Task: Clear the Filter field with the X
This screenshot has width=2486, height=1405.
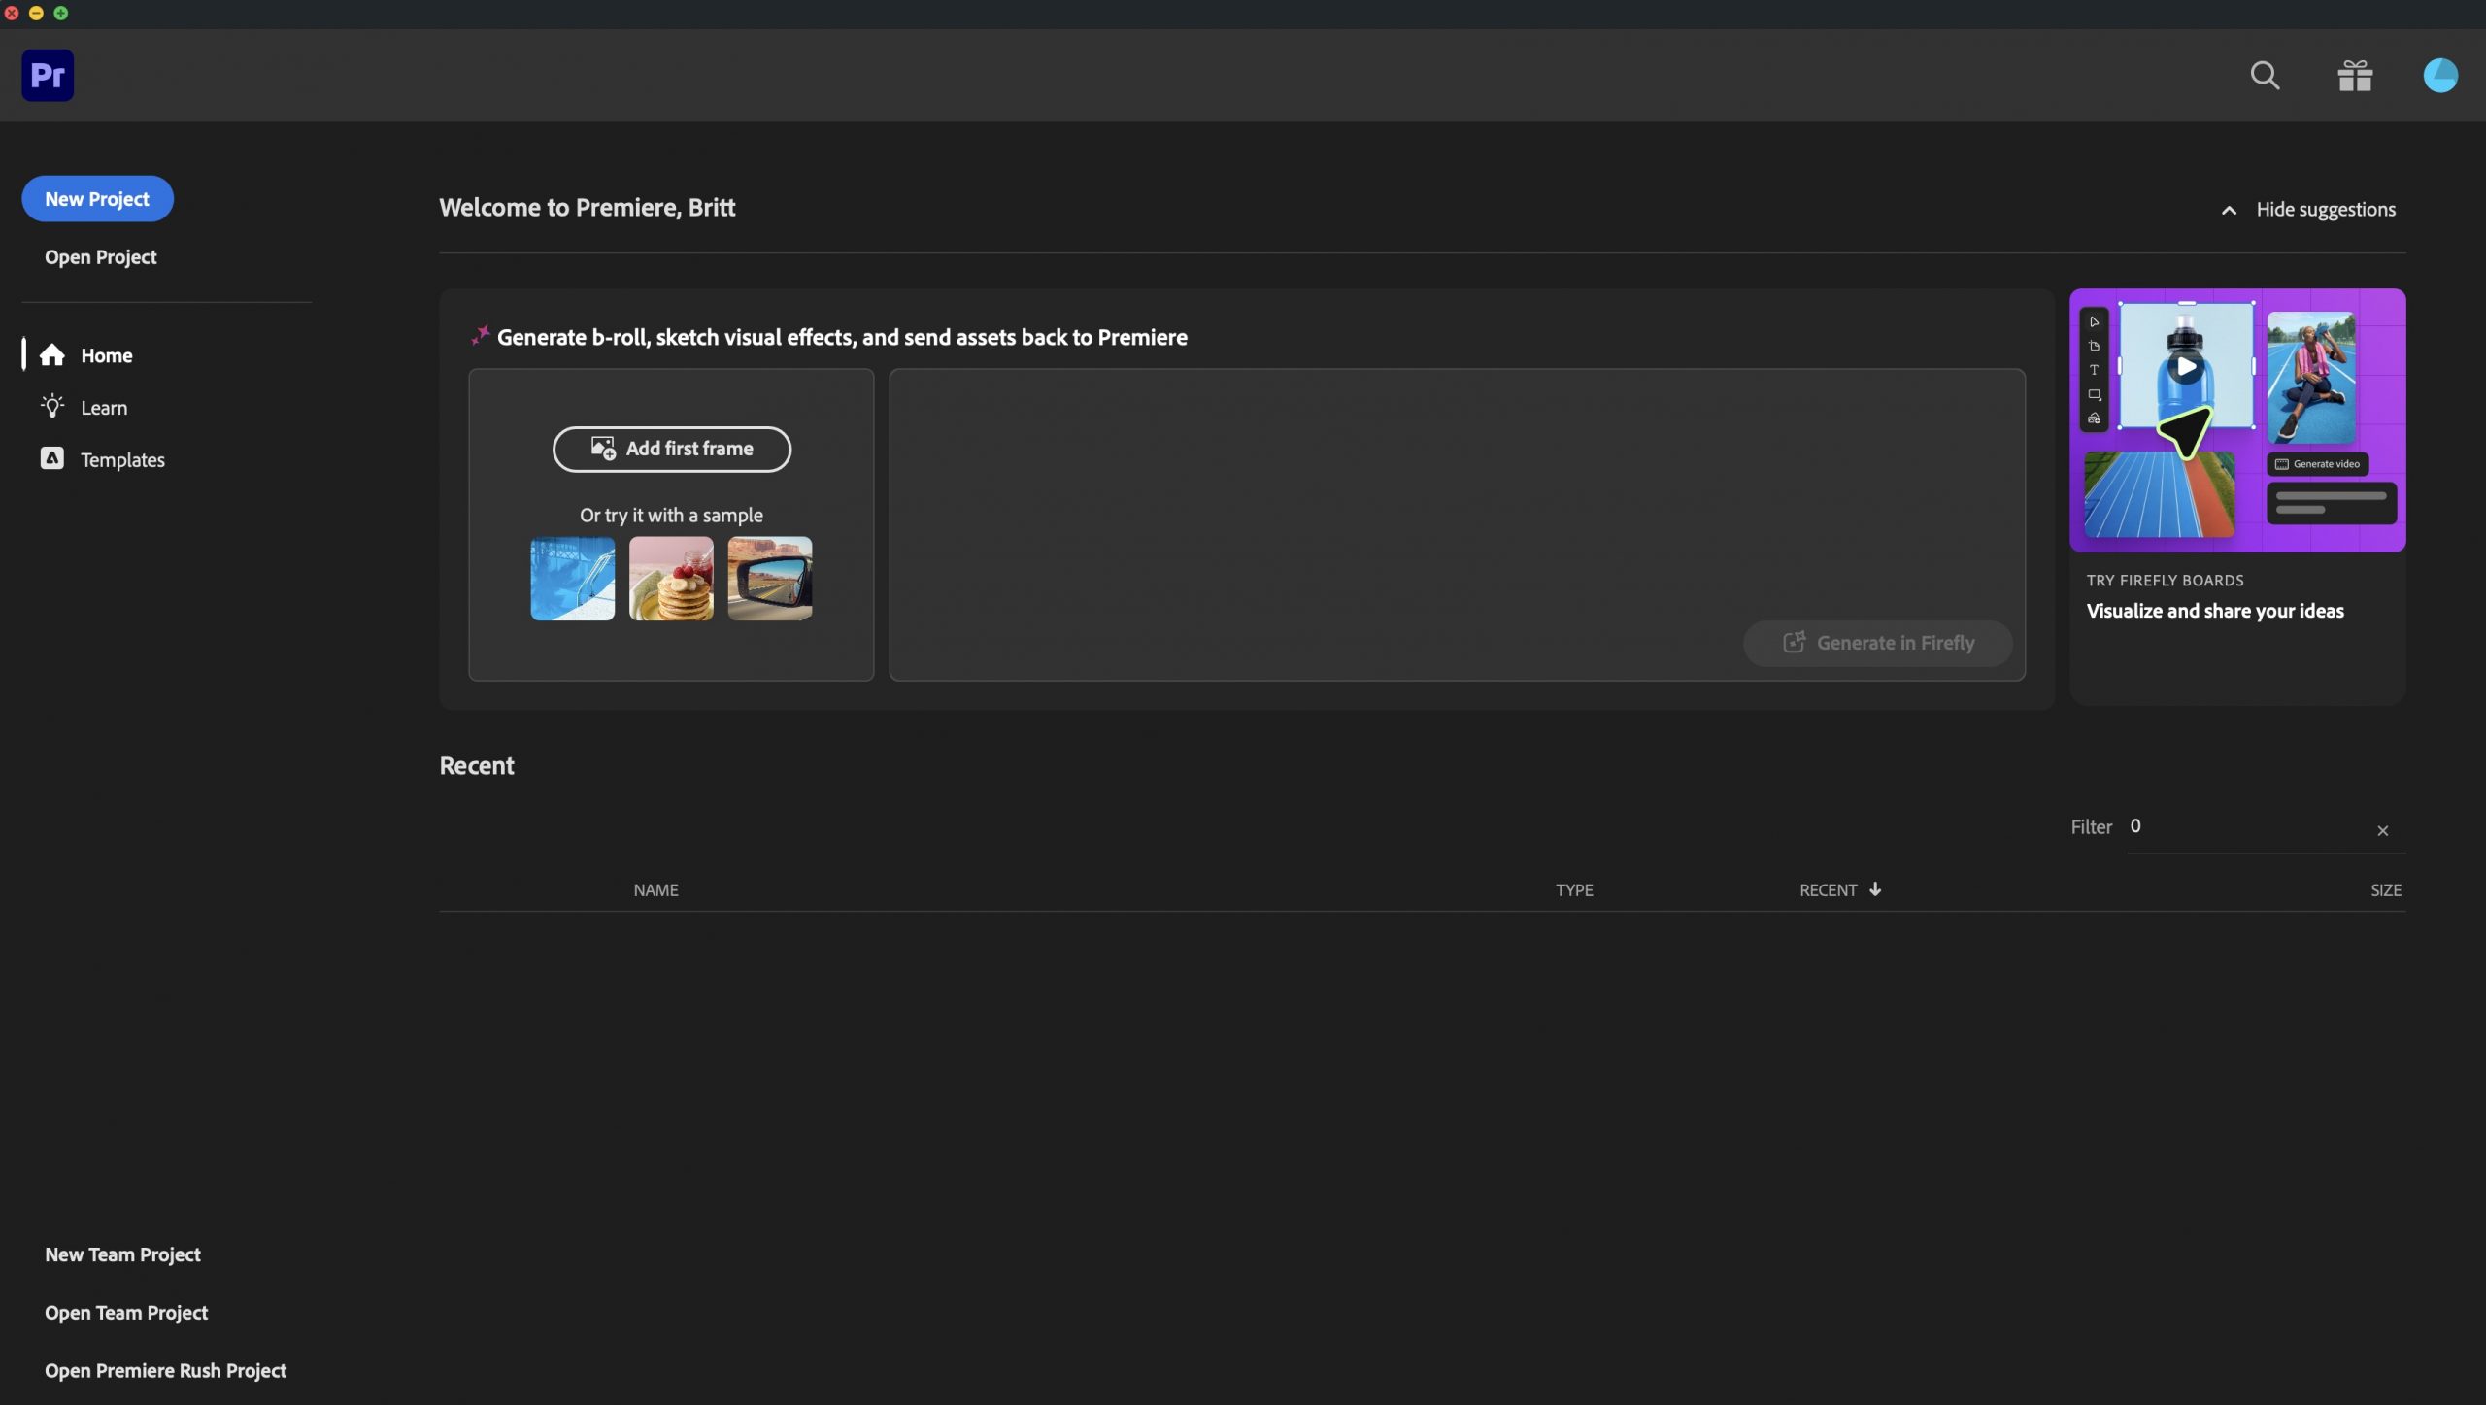Action: click(x=2382, y=830)
